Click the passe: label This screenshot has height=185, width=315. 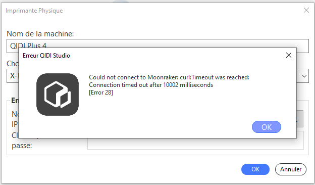coord(22,146)
